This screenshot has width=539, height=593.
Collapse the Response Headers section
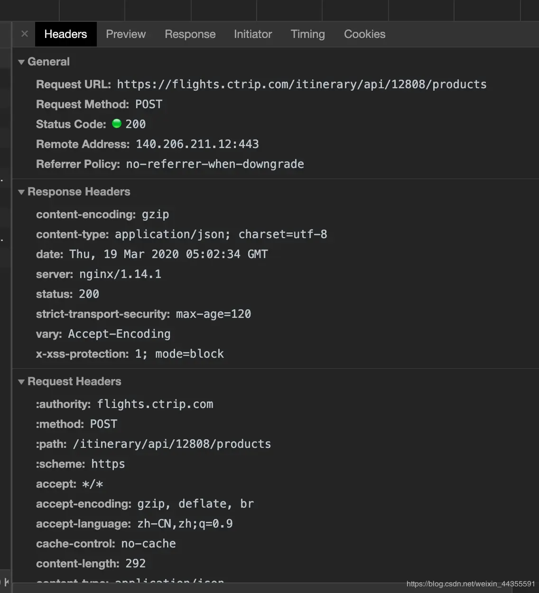[21, 192]
